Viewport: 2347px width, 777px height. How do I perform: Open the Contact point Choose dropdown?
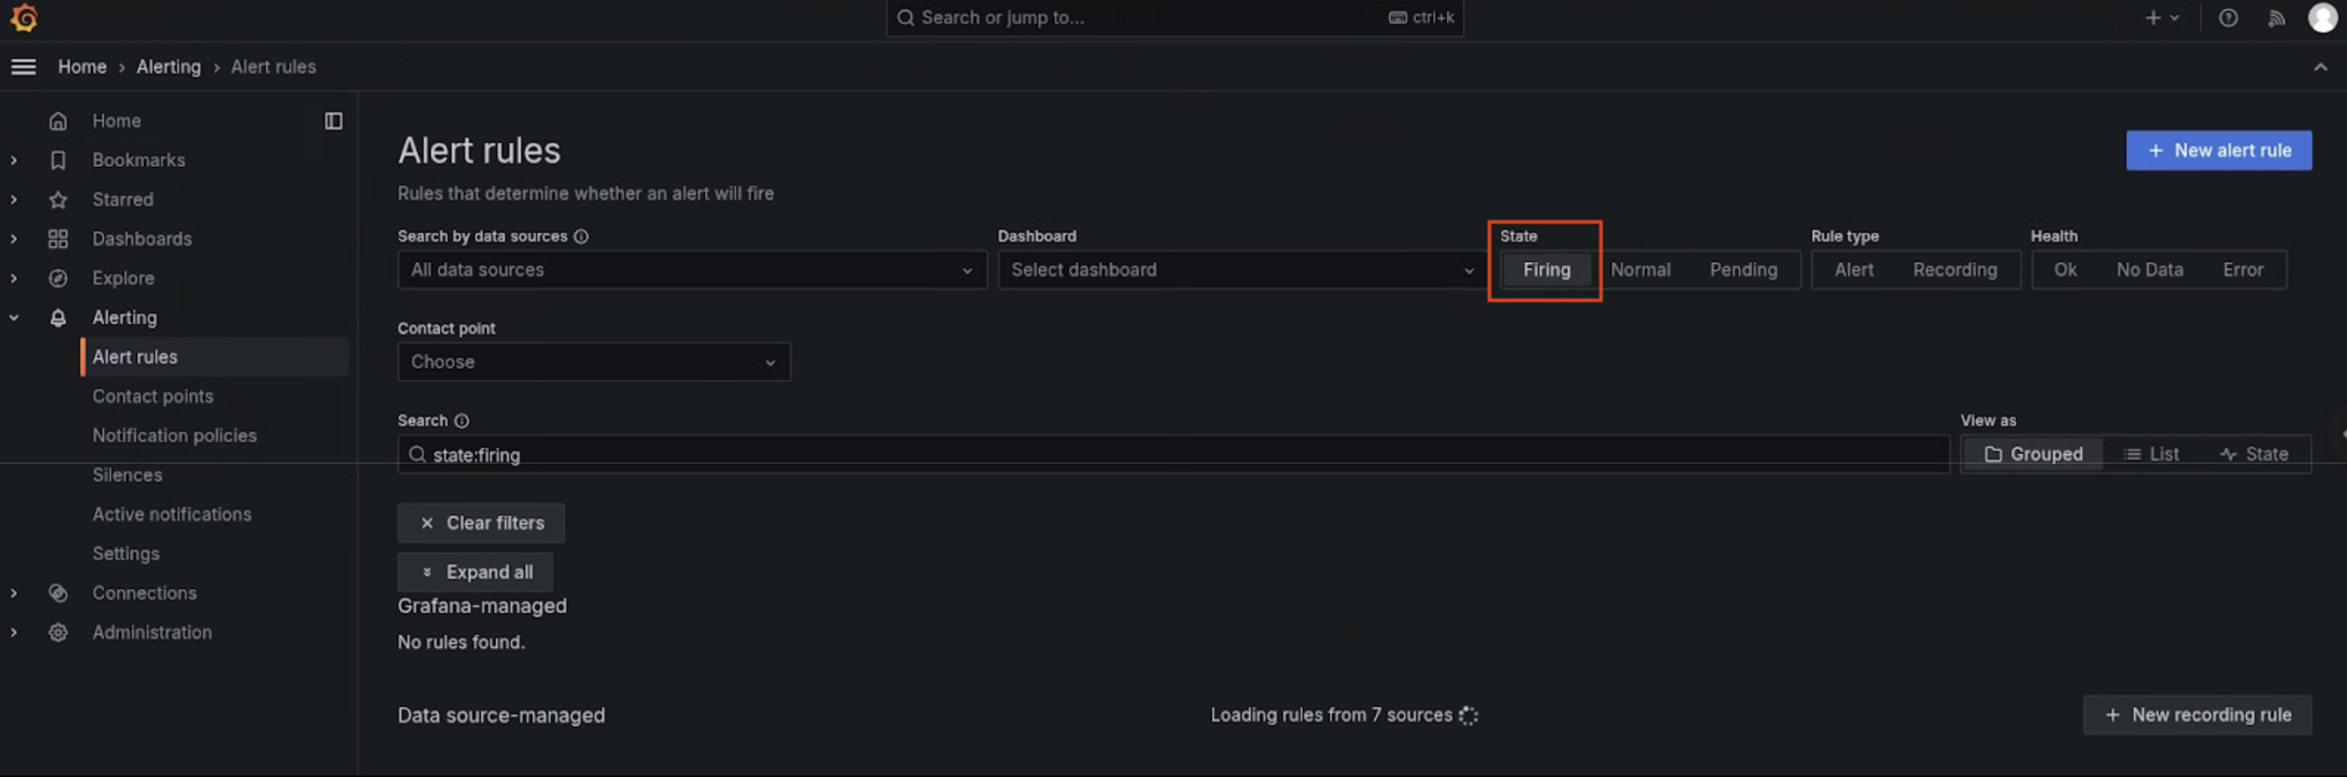(593, 362)
